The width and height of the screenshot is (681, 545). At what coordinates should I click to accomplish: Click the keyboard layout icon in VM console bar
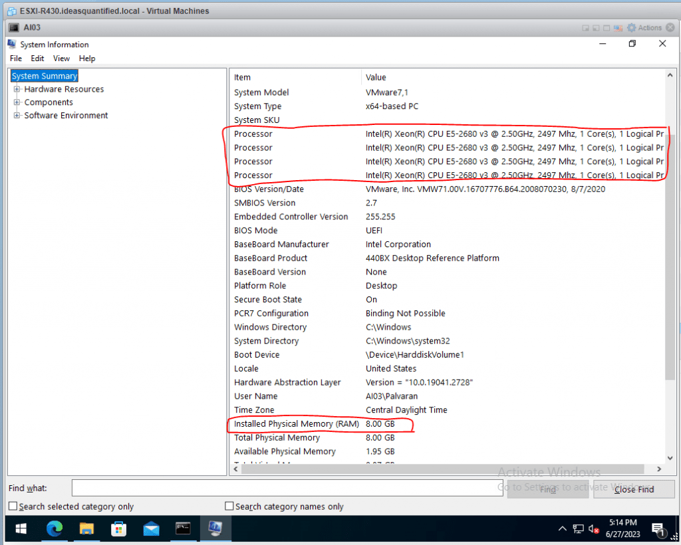click(618, 28)
